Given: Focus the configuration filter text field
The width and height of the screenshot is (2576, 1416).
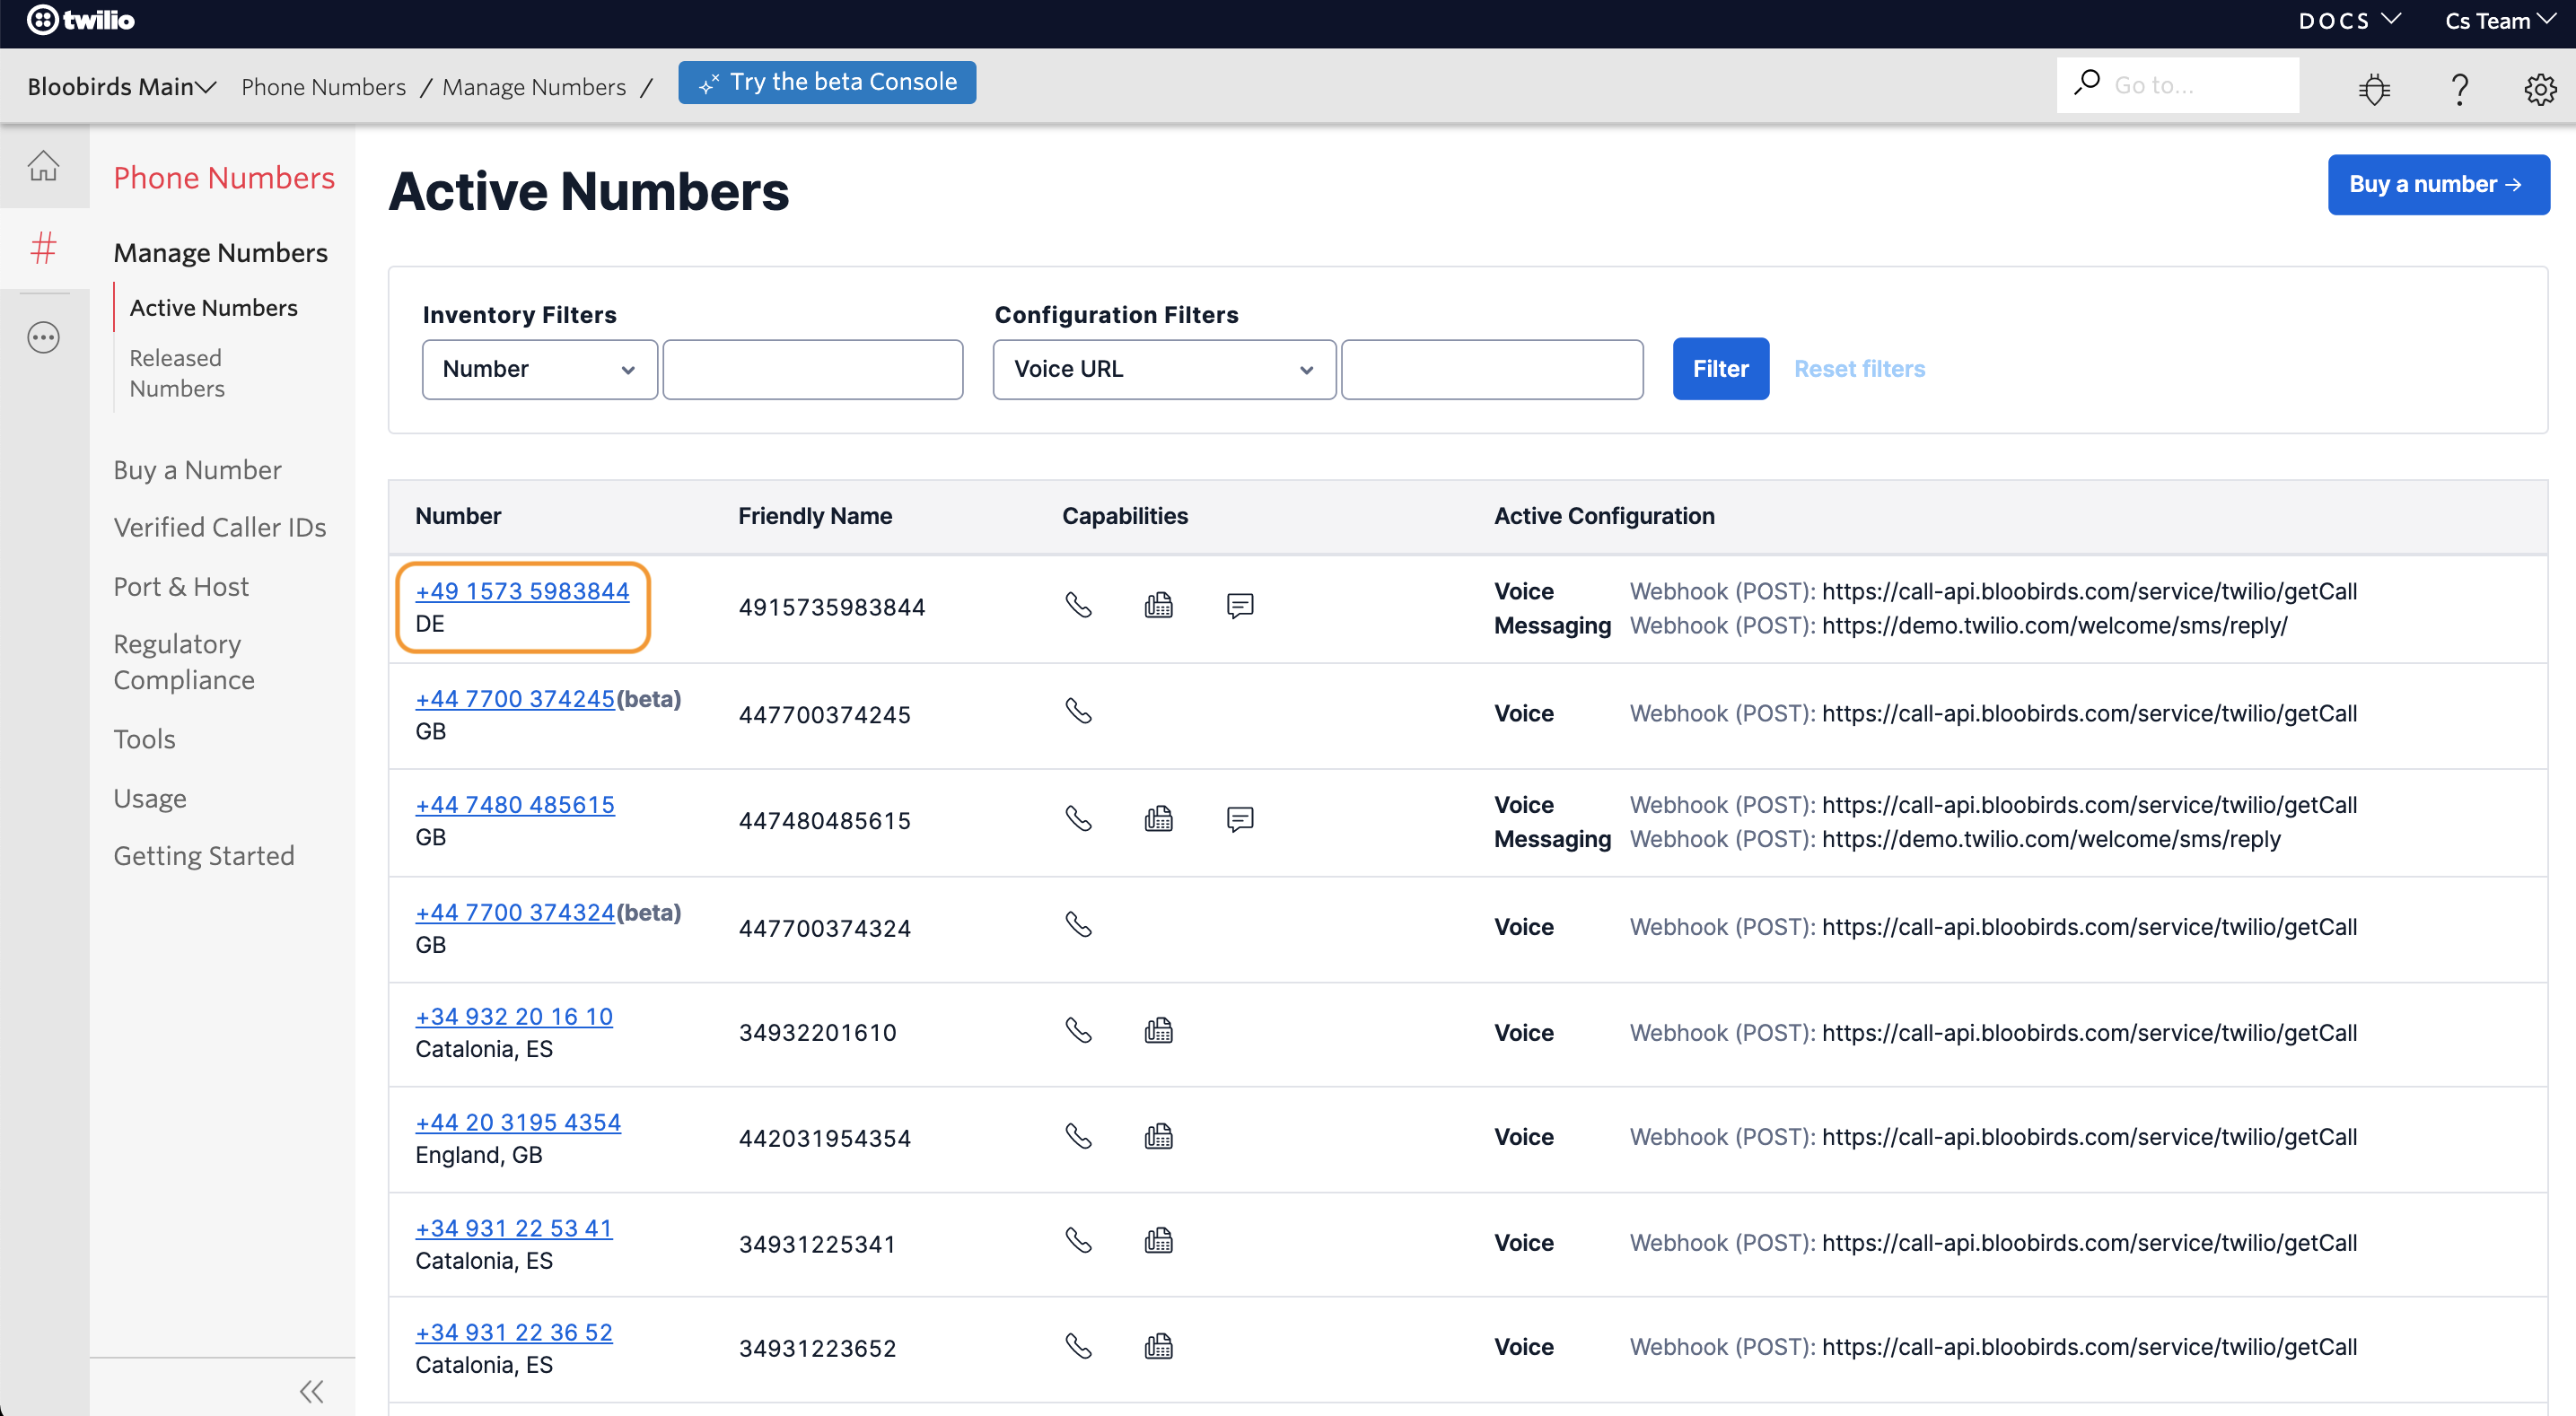Looking at the screenshot, I should [1491, 369].
